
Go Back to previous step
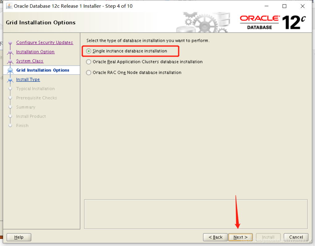pos(215,237)
